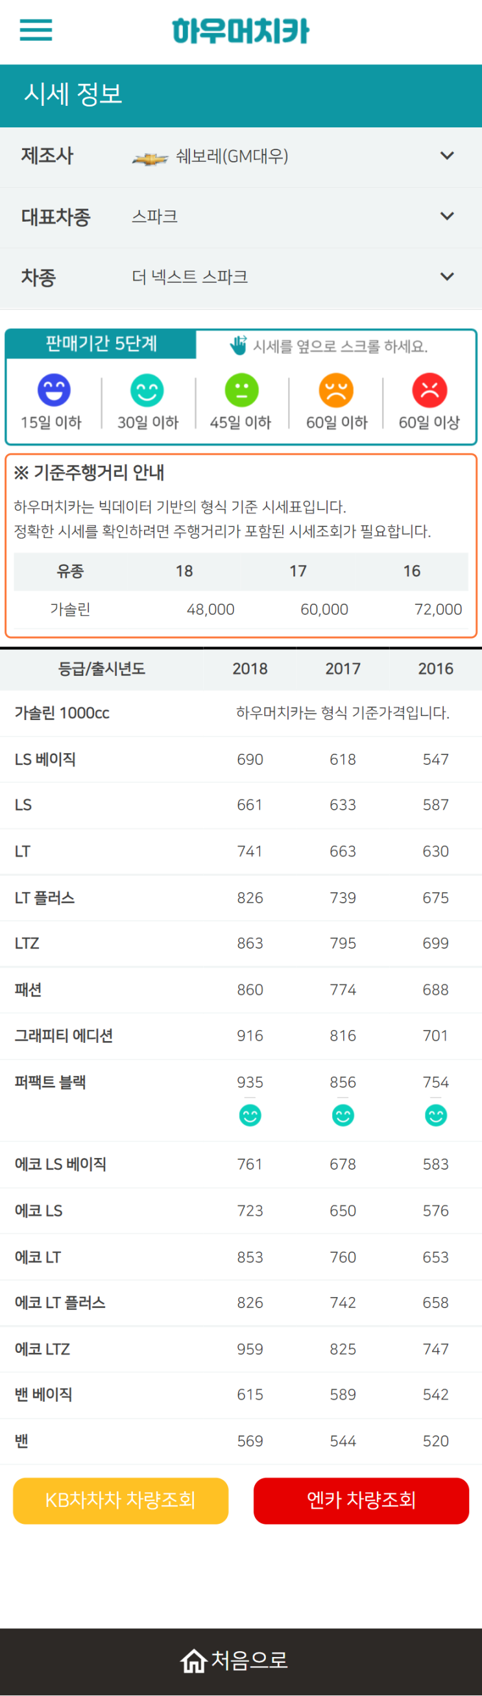The image size is (482, 1696).
Task: Click the 2016 밴 price 520
Action: (436, 1441)
